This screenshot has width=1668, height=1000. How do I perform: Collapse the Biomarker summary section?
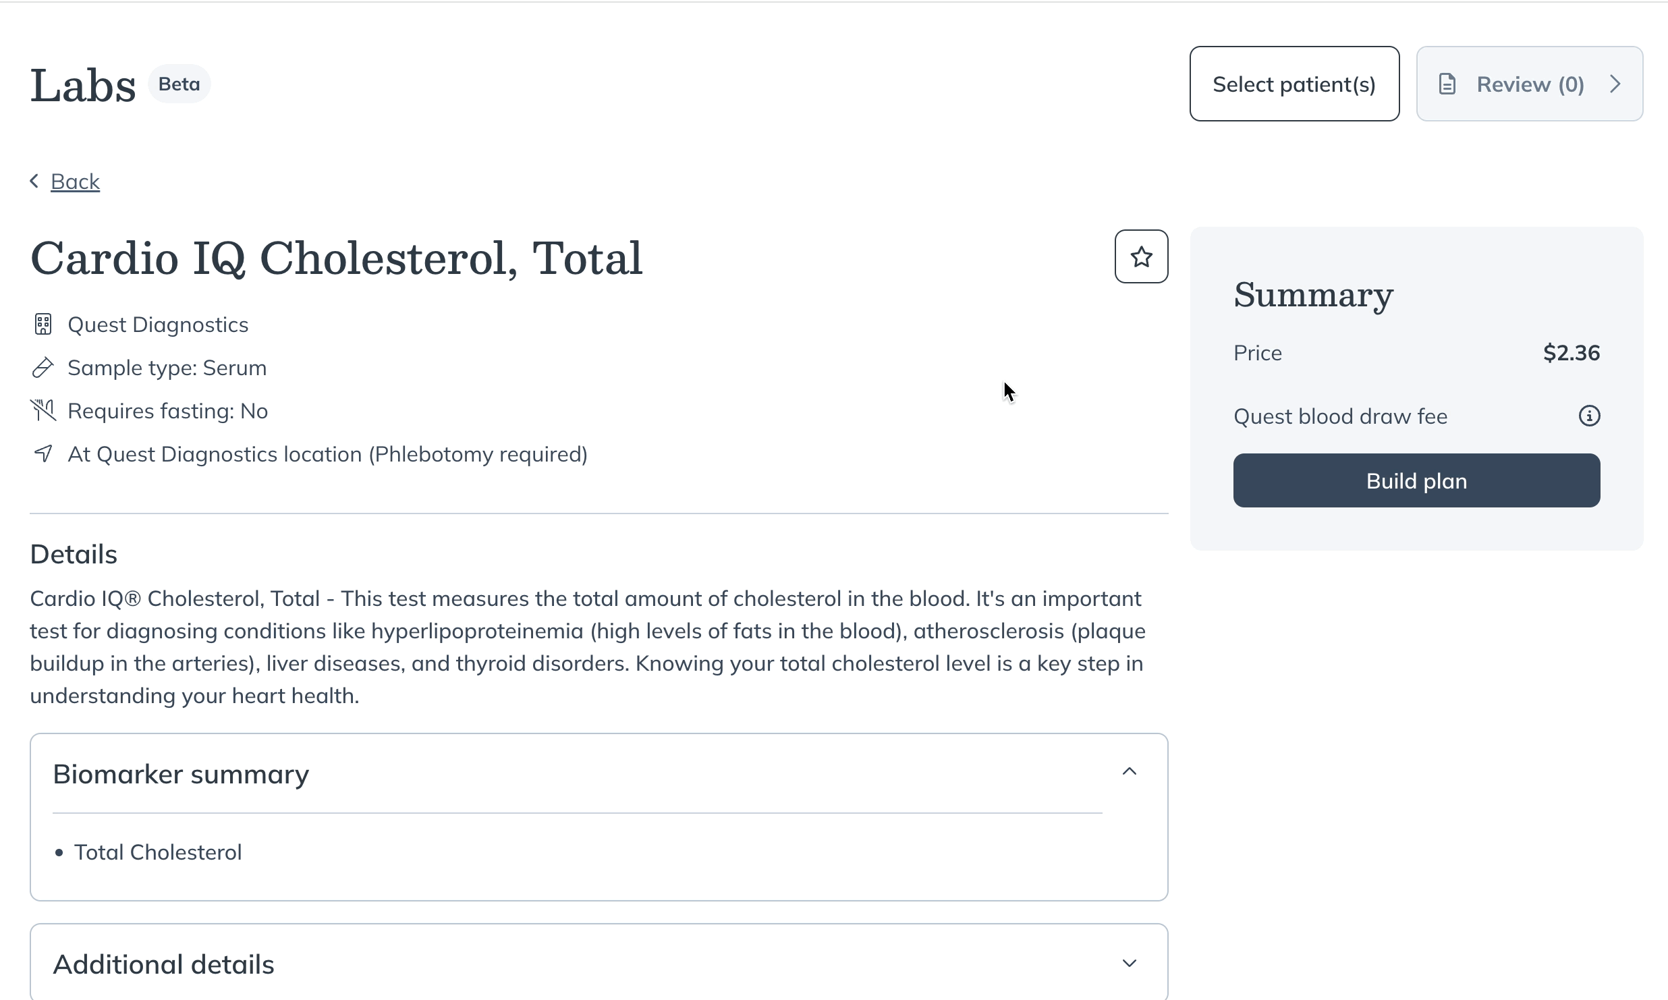pos(1130,772)
